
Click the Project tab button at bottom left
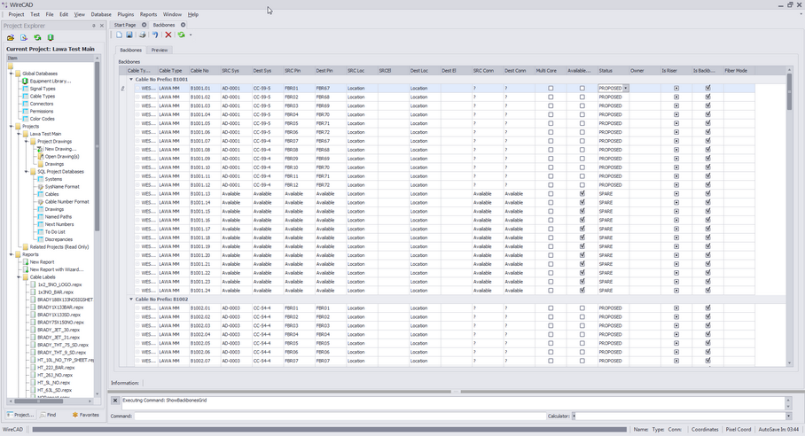tap(20, 415)
